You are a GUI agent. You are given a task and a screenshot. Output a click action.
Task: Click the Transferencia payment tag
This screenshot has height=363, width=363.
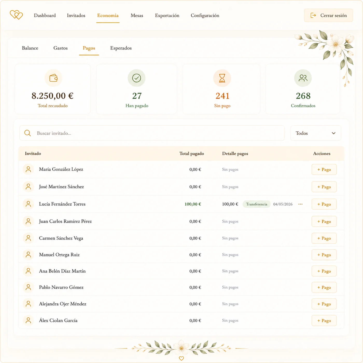tap(256, 204)
